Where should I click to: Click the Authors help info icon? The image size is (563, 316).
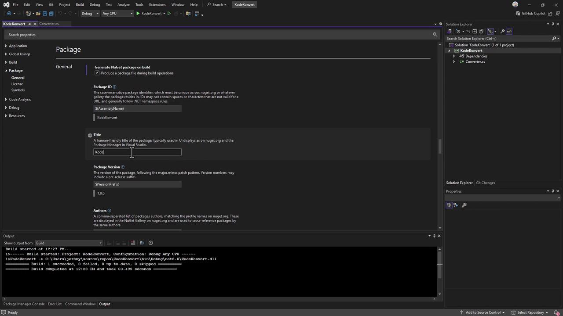pos(109,211)
